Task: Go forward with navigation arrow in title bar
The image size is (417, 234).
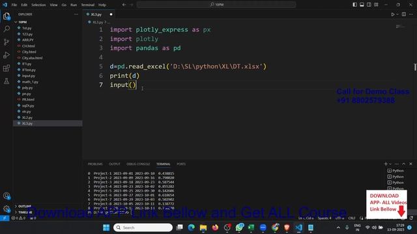Action: pyautogui.click(x=132, y=5)
